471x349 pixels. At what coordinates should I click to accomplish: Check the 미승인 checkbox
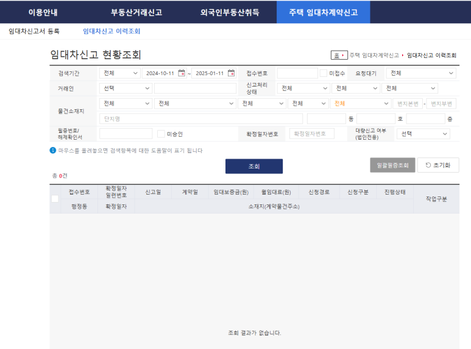point(161,134)
